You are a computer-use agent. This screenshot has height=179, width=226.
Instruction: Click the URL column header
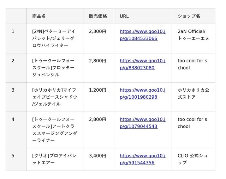tap(124, 16)
